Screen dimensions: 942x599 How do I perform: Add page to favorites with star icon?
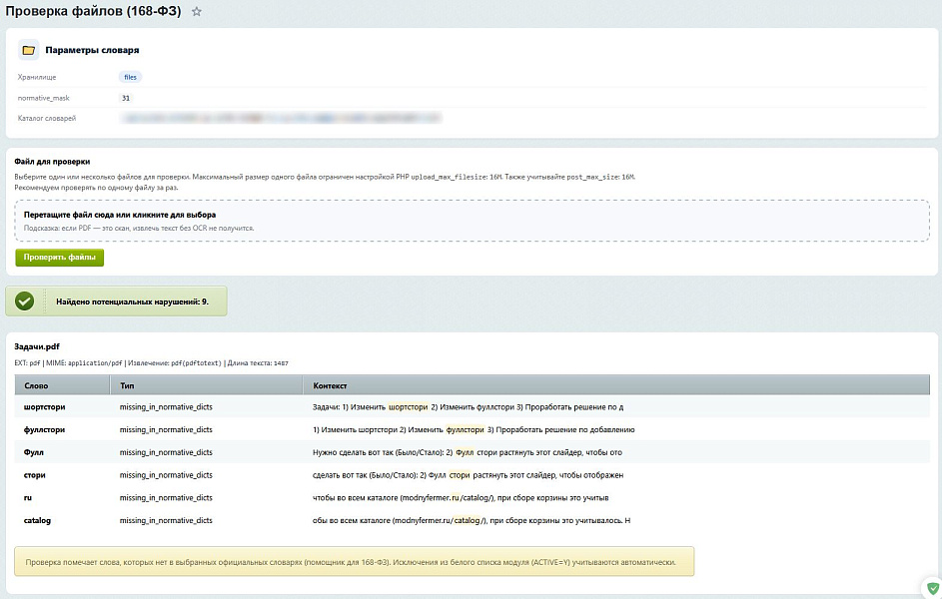(197, 12)
